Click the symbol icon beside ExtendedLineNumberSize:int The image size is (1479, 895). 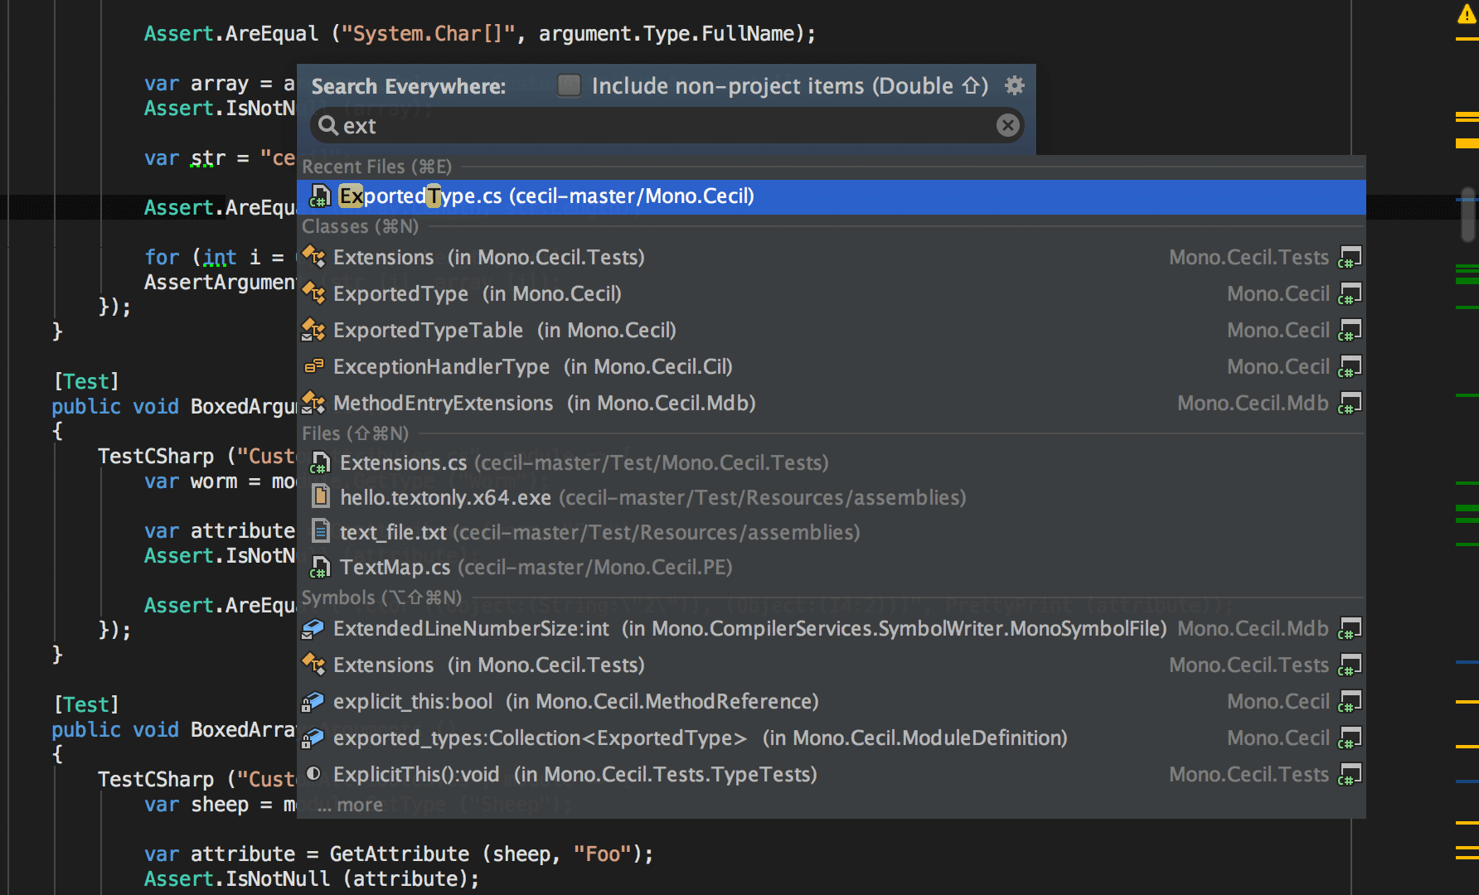pos(313,628)
